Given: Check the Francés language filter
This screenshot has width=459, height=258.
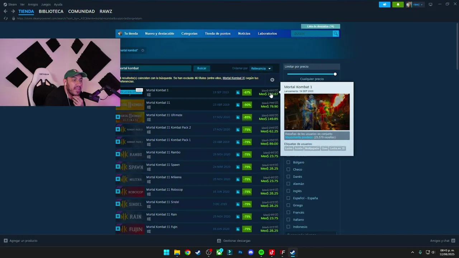Looking at the screenshot, I should pos(288,212).
